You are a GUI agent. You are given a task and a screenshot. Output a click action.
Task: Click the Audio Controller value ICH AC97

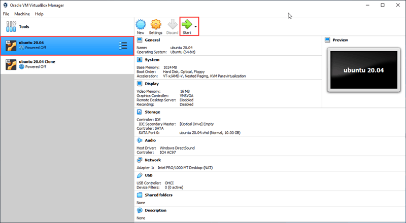[167, 153]
